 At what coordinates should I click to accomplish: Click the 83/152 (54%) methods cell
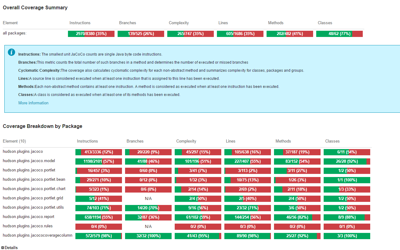click(297, 161)
